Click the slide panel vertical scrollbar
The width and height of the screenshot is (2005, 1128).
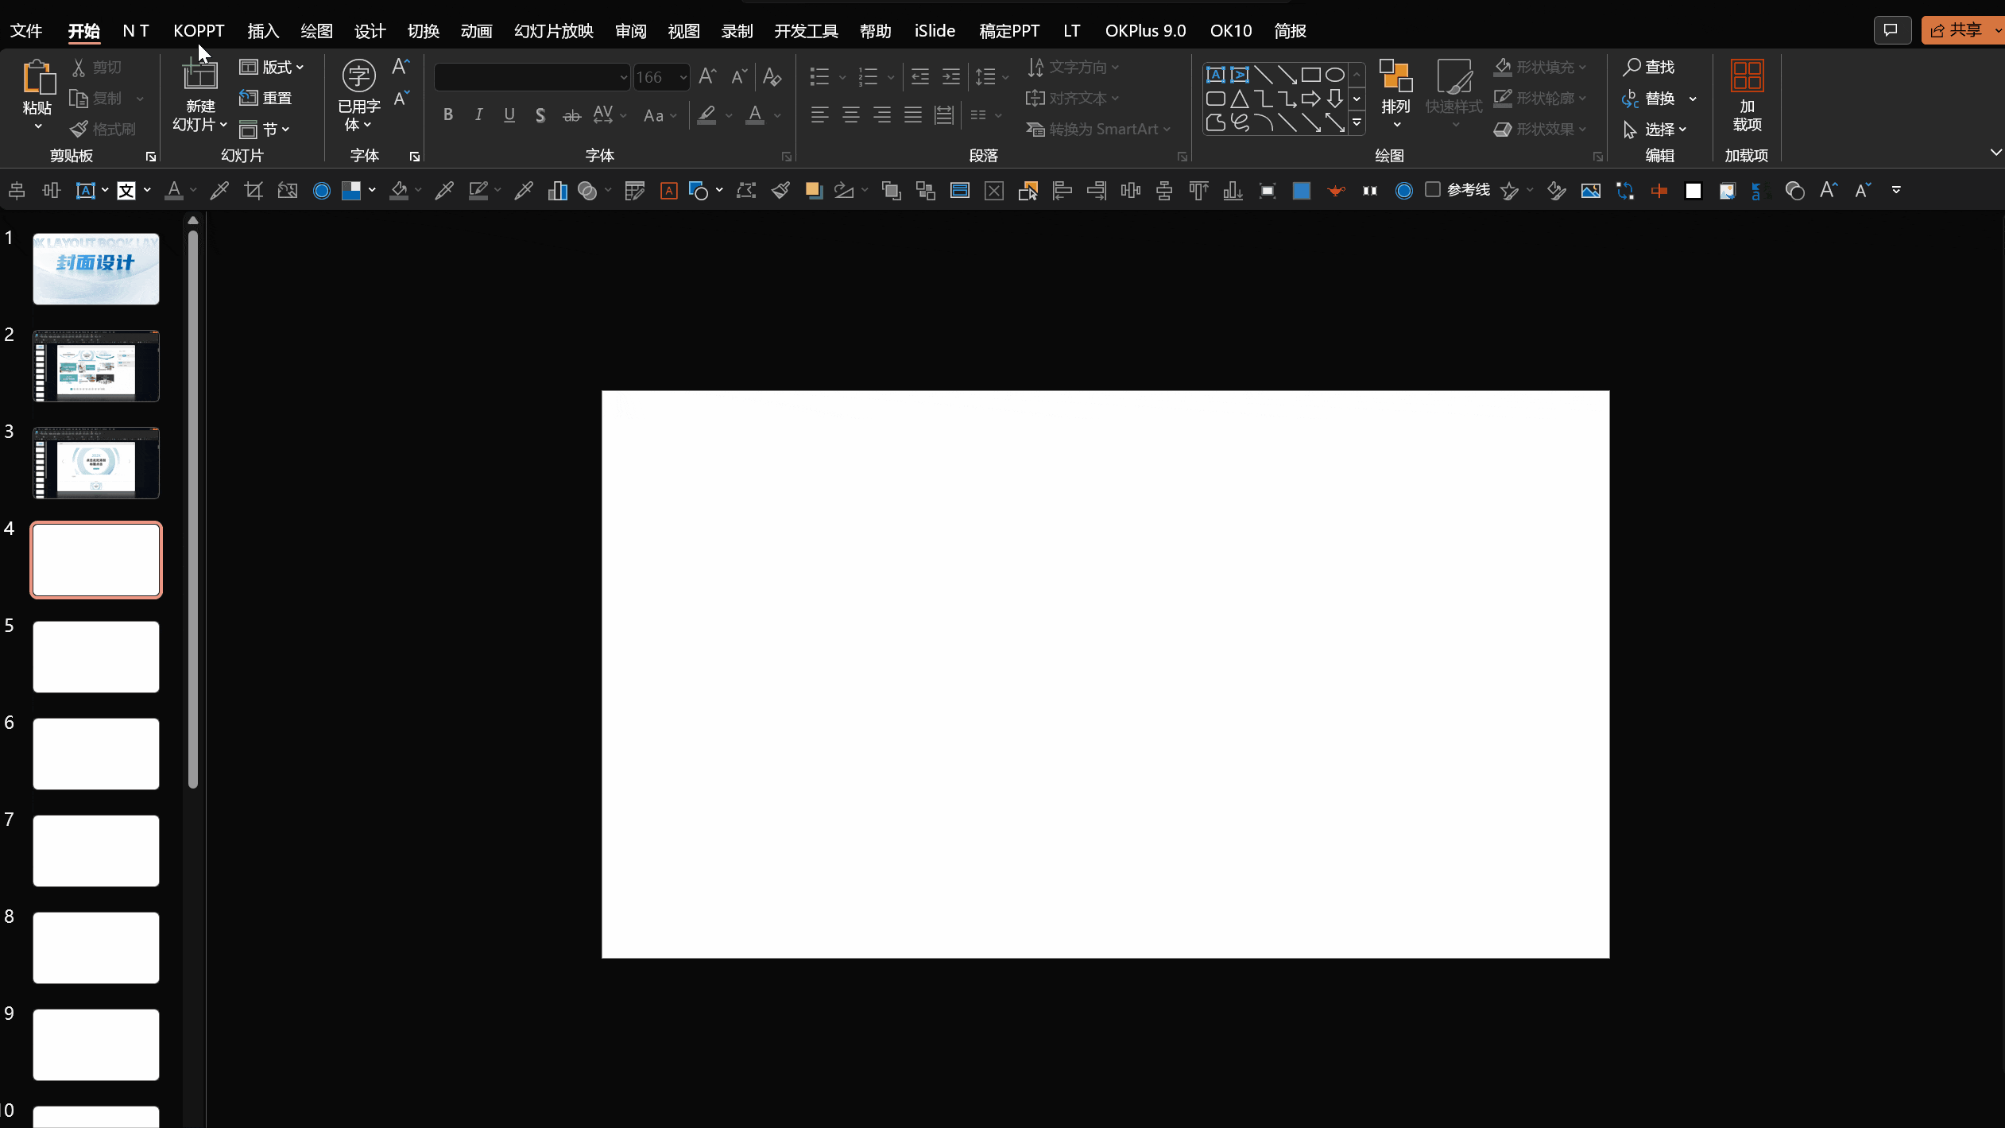coord(193,509)
